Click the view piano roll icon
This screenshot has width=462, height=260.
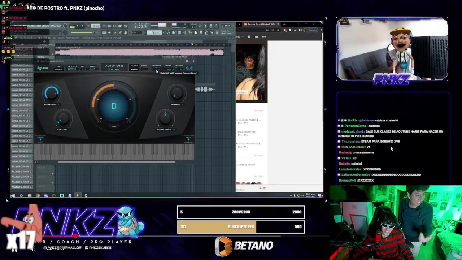pos(174,32)
